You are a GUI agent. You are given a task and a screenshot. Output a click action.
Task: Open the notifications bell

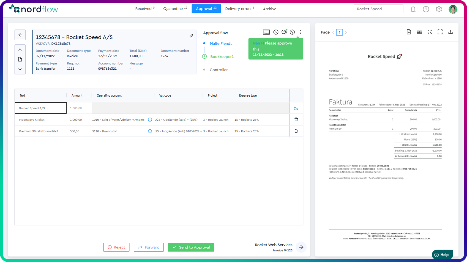(413, 9)
